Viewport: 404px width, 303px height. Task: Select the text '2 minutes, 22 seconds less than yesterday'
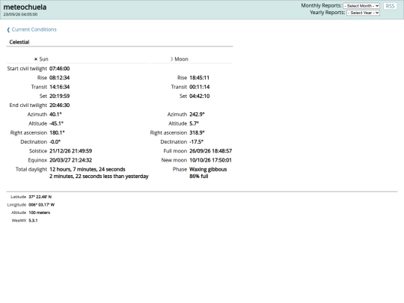pos(99,177)
